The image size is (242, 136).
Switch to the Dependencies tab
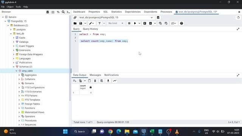pyautogui.click(x=133, y=12)
